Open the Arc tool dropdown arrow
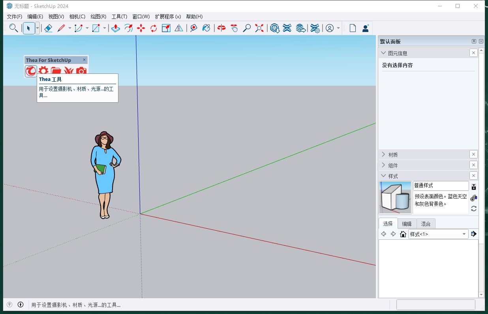488x314 pixels. click(x=87, y=28)
